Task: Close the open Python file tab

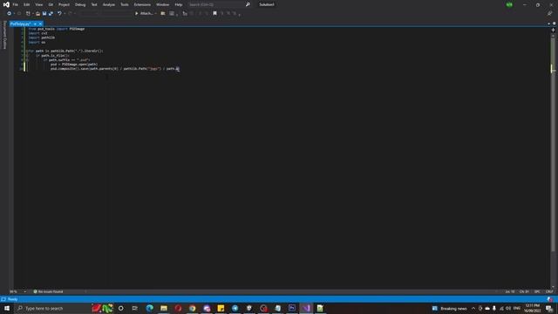Action: coord(40,24)
